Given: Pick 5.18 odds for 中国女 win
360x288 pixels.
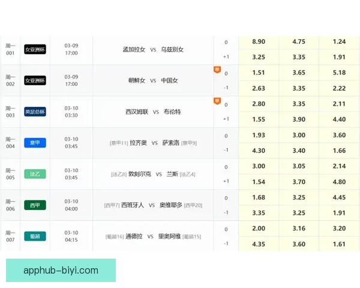Looking at the screenshot, I should [339, 73].
